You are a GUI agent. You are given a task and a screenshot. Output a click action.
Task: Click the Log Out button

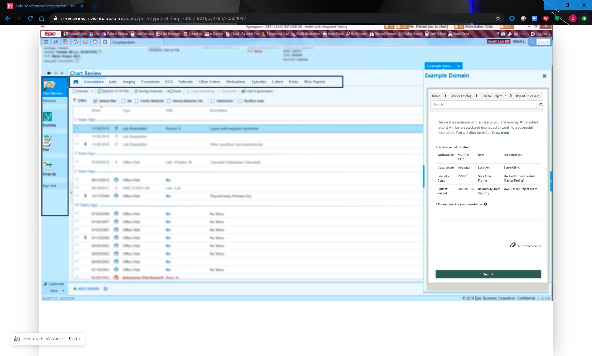539,34
